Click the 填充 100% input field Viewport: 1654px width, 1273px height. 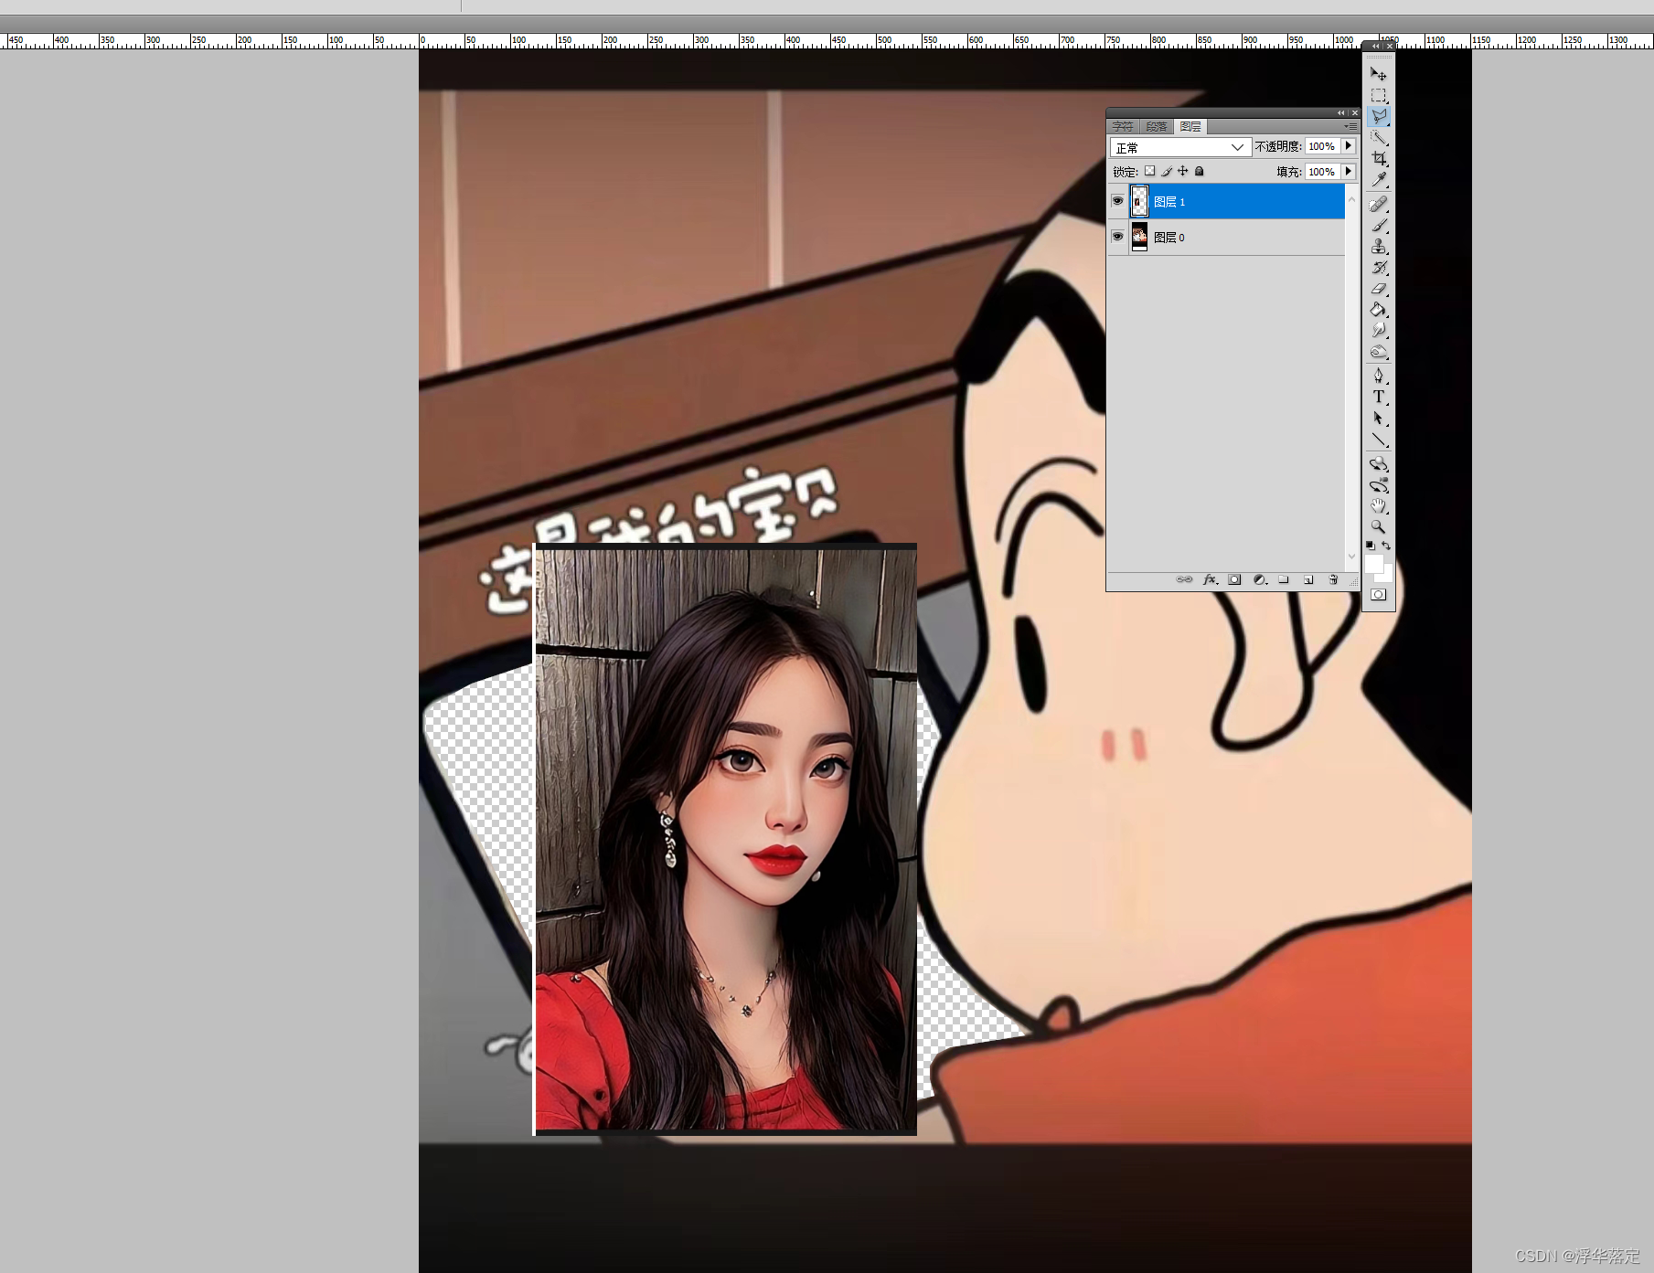(x=1322, y=172)
